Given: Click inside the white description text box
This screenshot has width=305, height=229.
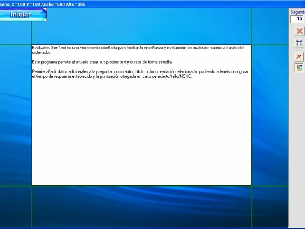Looking at the screenshot, I should point(141,115).
